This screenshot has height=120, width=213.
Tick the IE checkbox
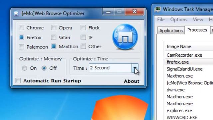click(x=83, y=37)
